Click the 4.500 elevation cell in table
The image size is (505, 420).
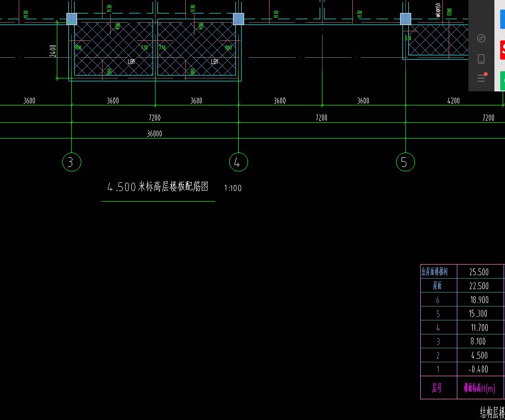click(480, 355)
